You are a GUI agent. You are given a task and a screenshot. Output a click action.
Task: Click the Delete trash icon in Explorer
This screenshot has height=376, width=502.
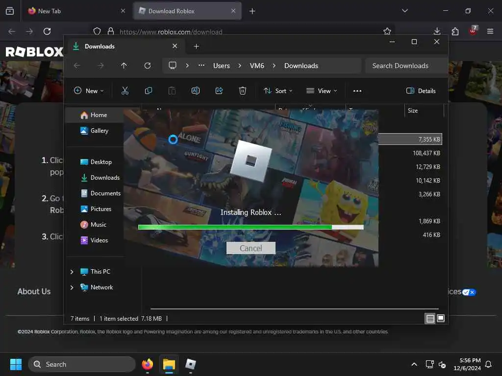(243, 91)
